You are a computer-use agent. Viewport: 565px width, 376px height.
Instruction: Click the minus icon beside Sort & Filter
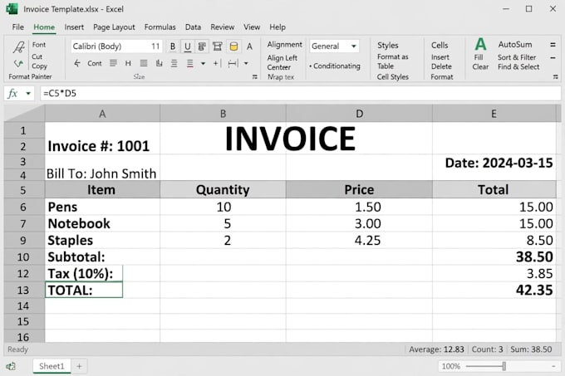[553, 57]
